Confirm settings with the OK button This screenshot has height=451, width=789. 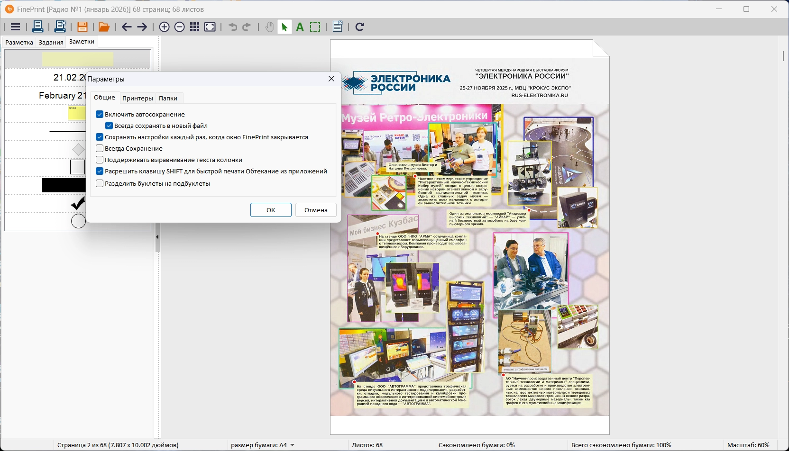pyautogui.click(x=271, y=210)
